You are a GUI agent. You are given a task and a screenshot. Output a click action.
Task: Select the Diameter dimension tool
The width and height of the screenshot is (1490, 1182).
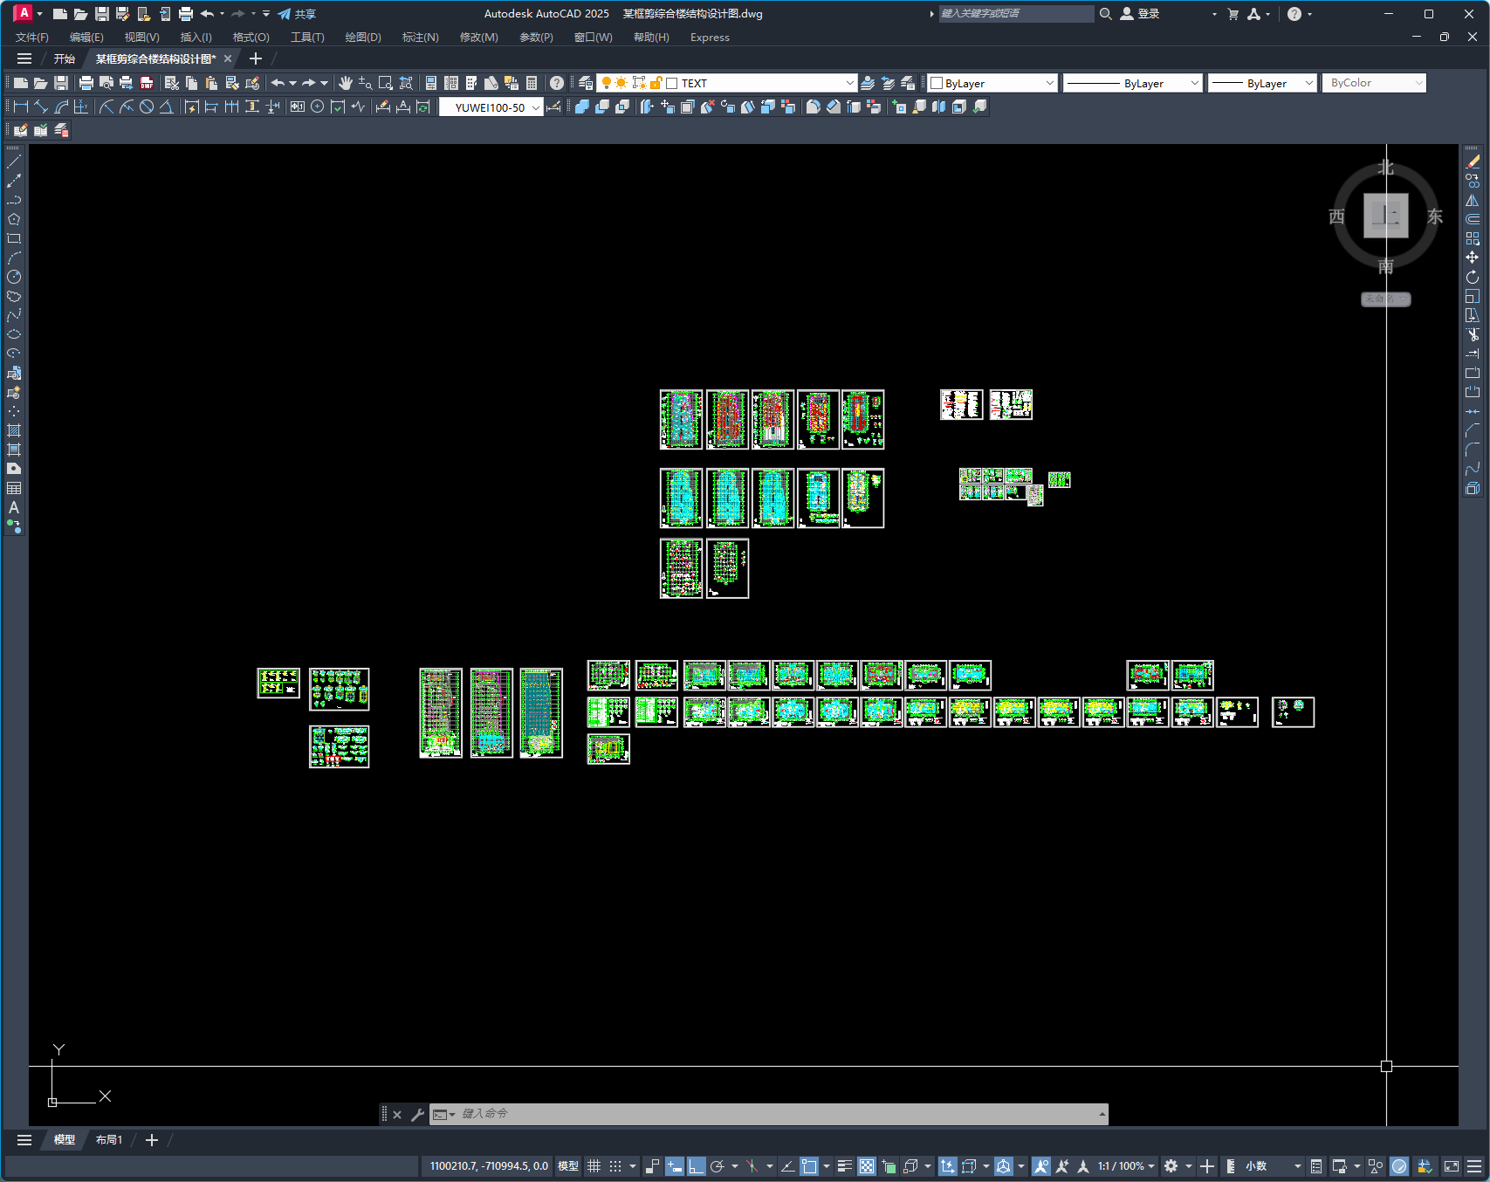147,107
